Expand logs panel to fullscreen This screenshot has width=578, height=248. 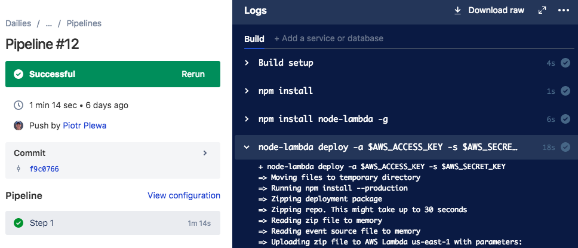(x=542, y=11)
